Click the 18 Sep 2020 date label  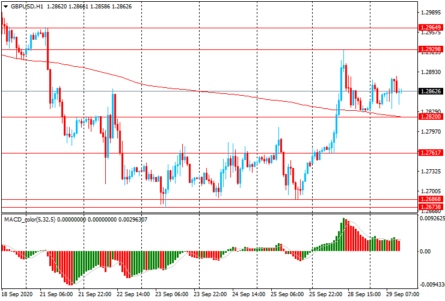click(x=17, y=295)
